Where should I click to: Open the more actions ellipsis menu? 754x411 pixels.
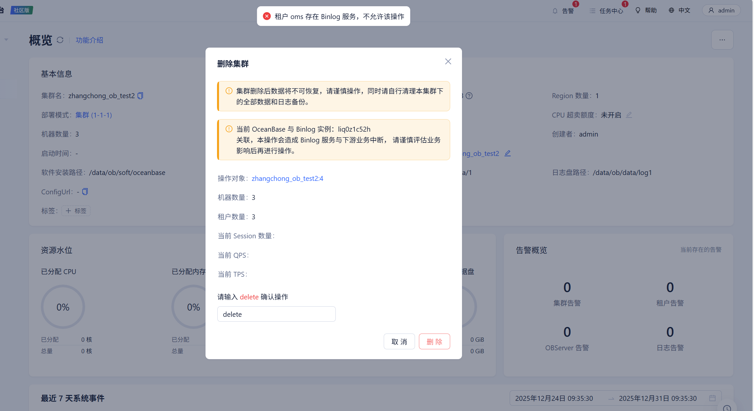point(722,40)
